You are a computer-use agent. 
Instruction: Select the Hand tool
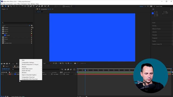click(x=8, y=6)
